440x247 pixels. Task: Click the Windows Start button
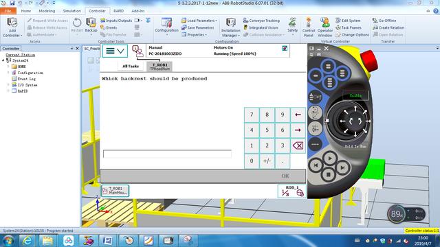(x=8, y=241)
